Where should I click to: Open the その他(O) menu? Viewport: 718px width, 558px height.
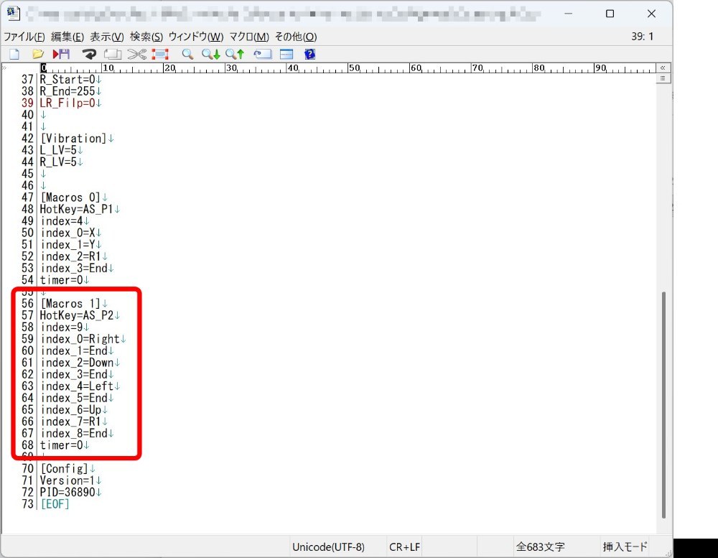296,37
